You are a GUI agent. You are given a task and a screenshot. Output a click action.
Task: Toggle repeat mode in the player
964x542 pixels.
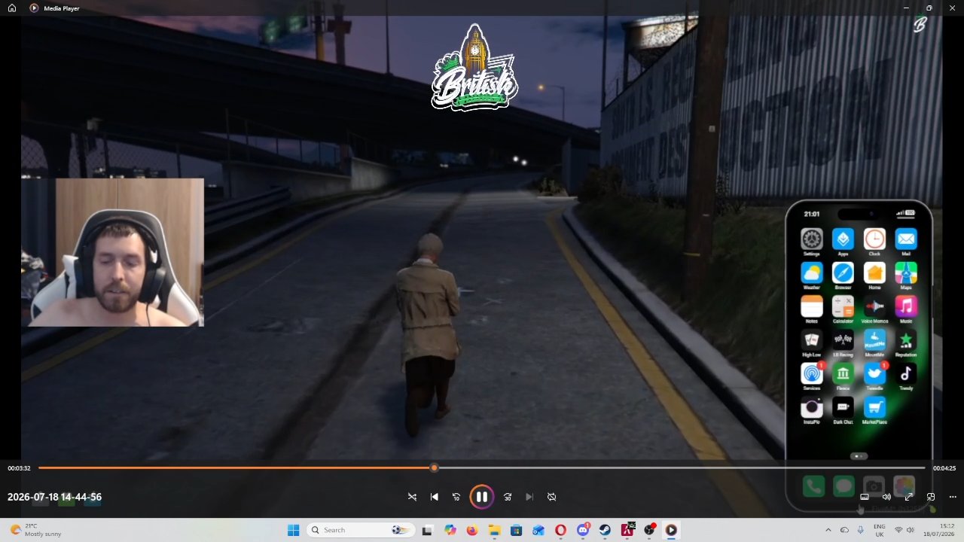click(x=552, y=497)
